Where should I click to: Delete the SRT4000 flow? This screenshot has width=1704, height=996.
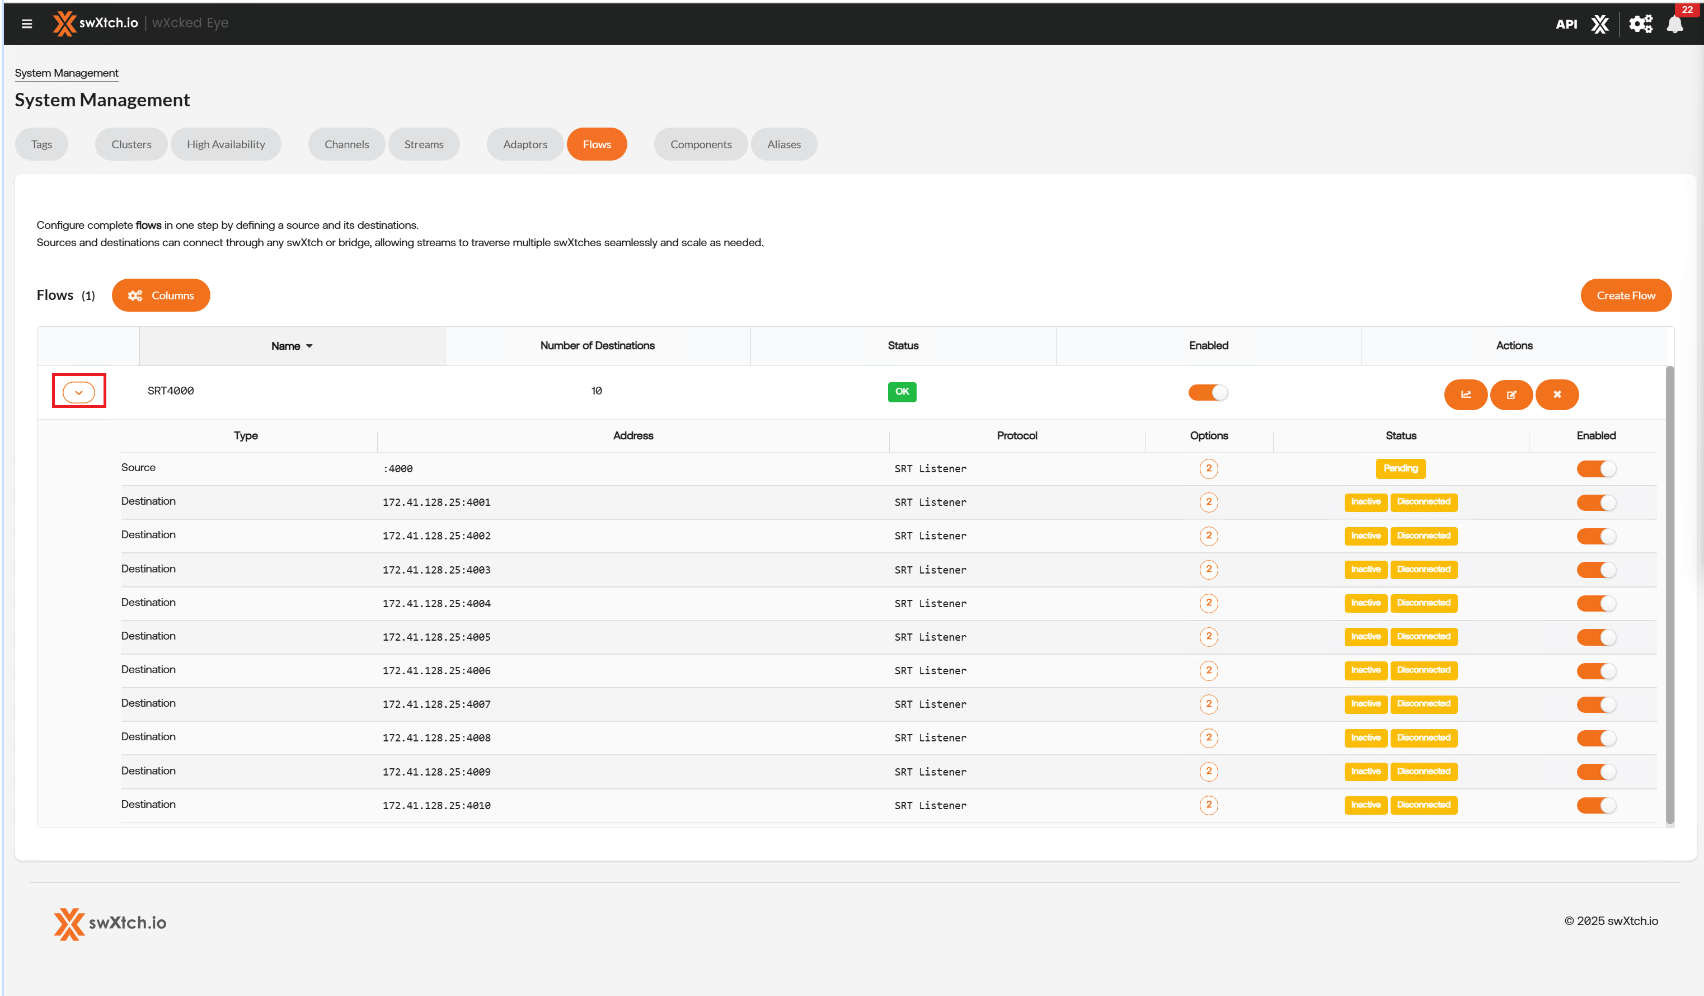coord(1557,394)
